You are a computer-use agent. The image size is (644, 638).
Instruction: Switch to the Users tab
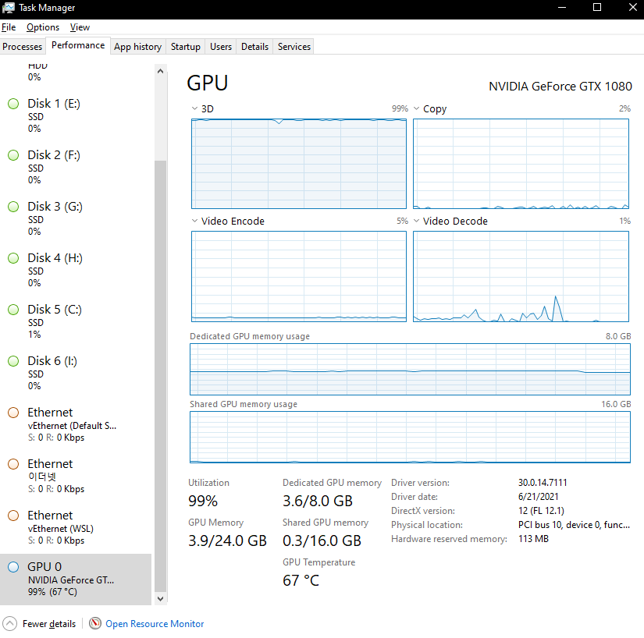[x=221, y=47]
